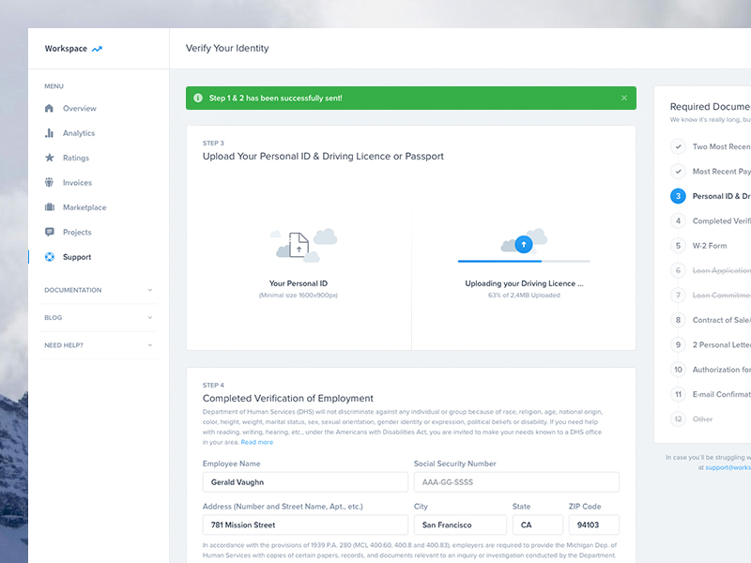
Task: Click the Driving Licence upload progress bar
Action: 523,261
